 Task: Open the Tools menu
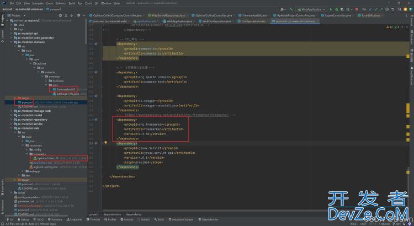click(x=88, y=3)
